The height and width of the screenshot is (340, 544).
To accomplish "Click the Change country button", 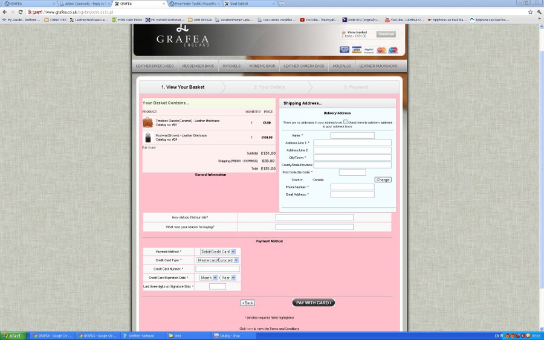I will [x=383, y=180].
